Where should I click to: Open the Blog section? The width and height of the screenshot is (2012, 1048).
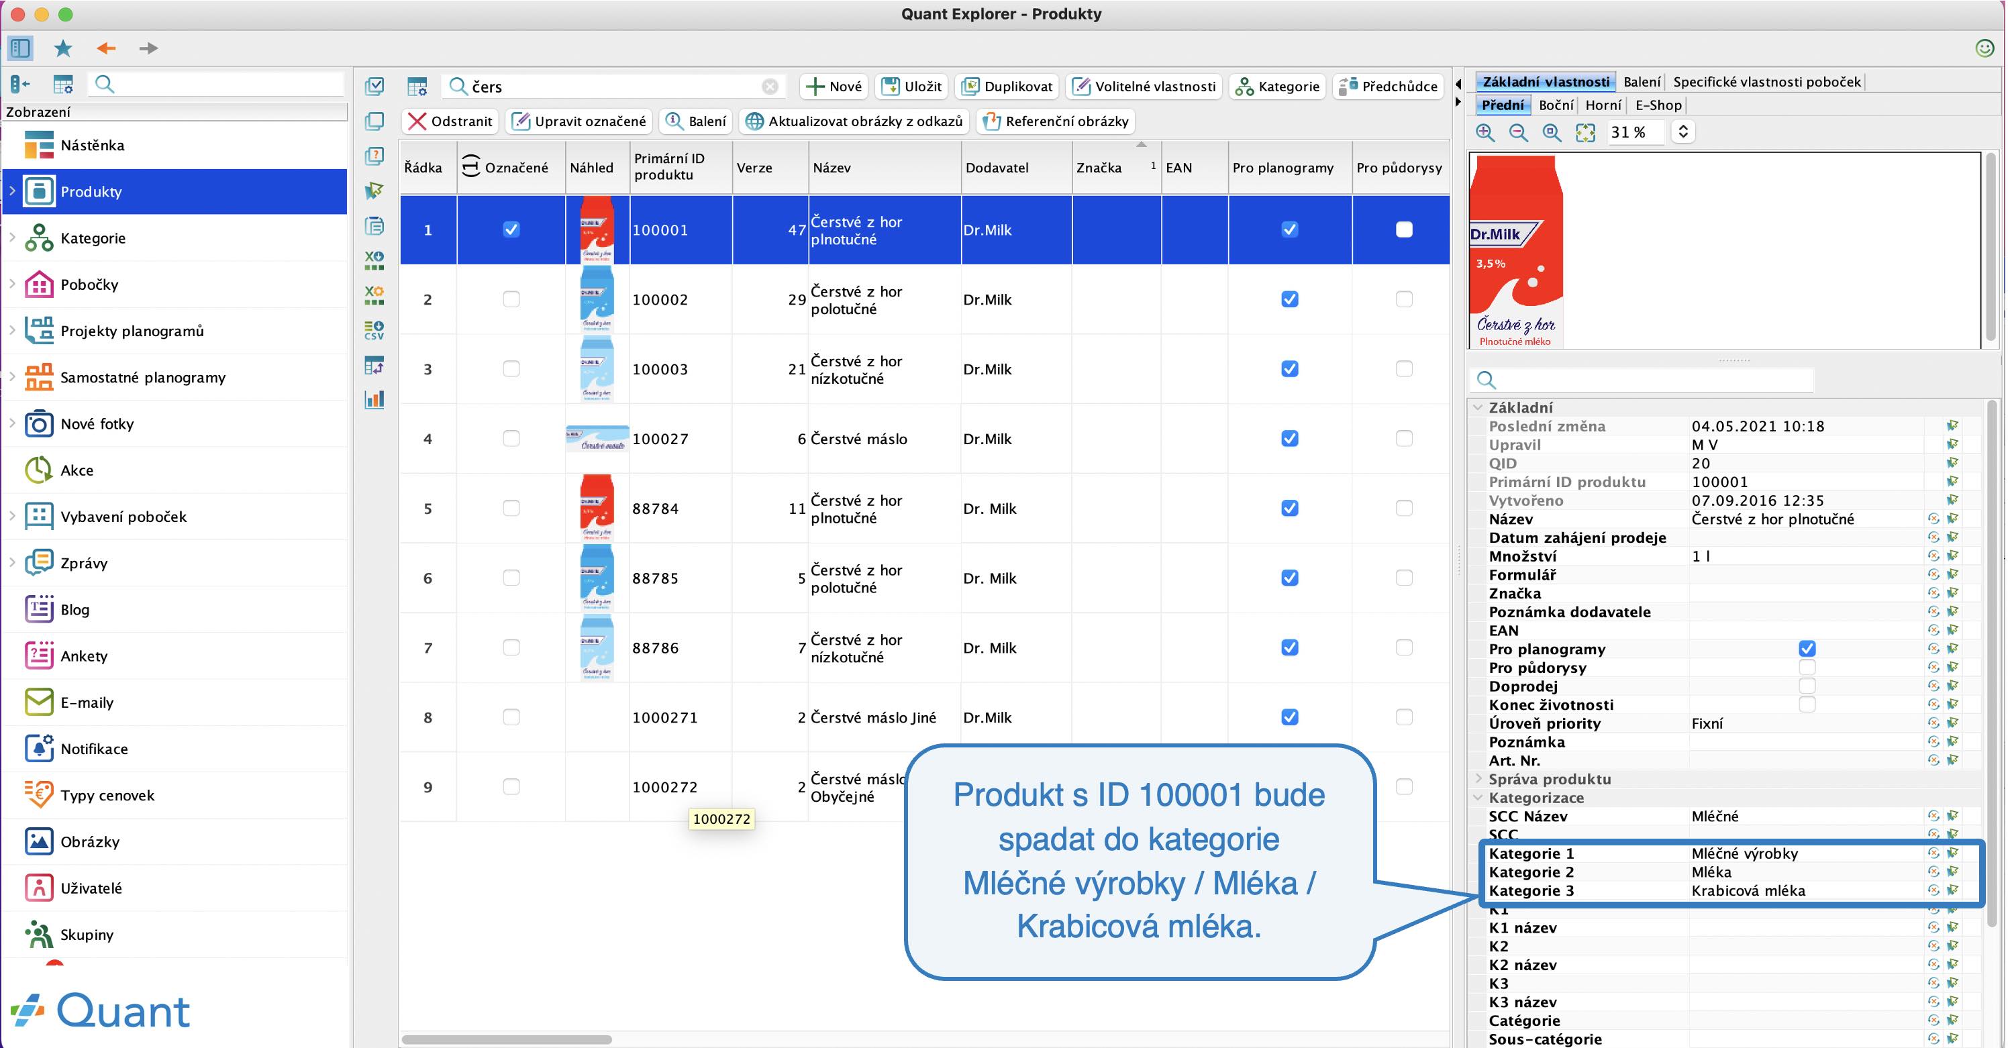[x=175, y=609]
